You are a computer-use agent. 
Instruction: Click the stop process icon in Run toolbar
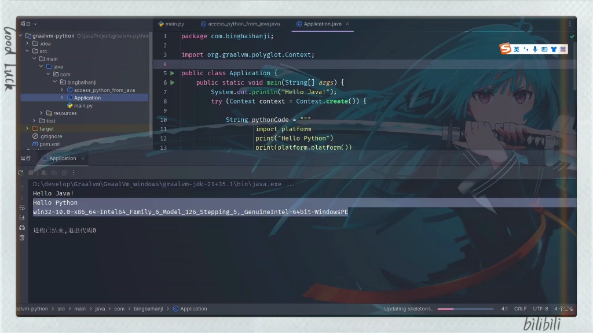pos(31,172)
